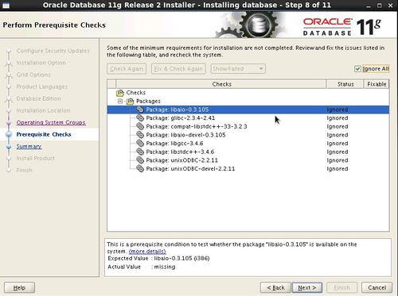Image resolution: width=398 pixels, height=296 pixels.
Task: Click the Packages folder icon
Action: (130, 101)
